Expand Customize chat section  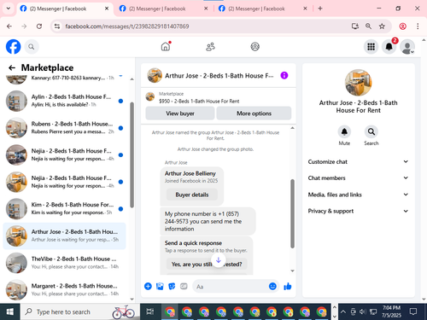pyautogui.click(x=358, y=161)
